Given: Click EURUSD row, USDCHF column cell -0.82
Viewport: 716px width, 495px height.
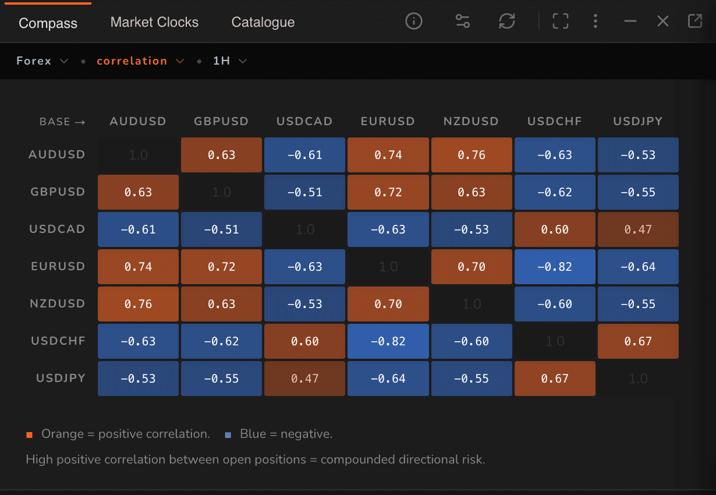Looking at the screenshot, I should 555,267.
